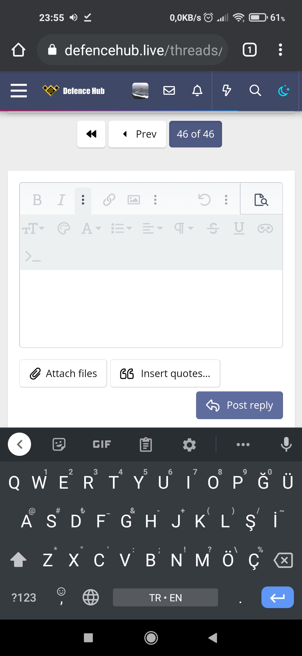Image resolution: width=302 pixels, height=656 pixels.
Task: Insert a link in the editor
Action: point(109,200)
